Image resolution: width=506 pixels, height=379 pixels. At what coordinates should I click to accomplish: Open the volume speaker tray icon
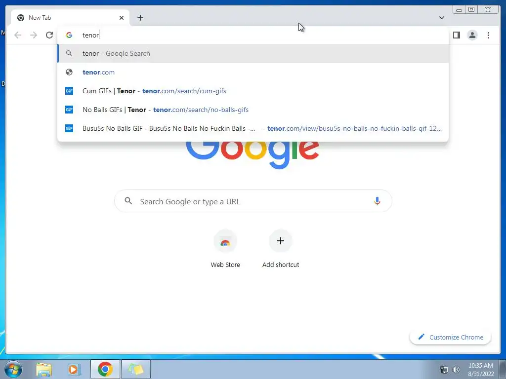point(456,370)
